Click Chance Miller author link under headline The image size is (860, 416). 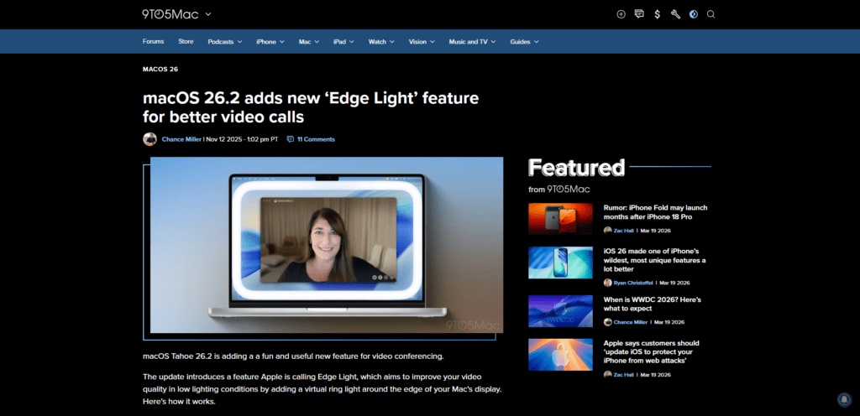click(x=181, y=139)
